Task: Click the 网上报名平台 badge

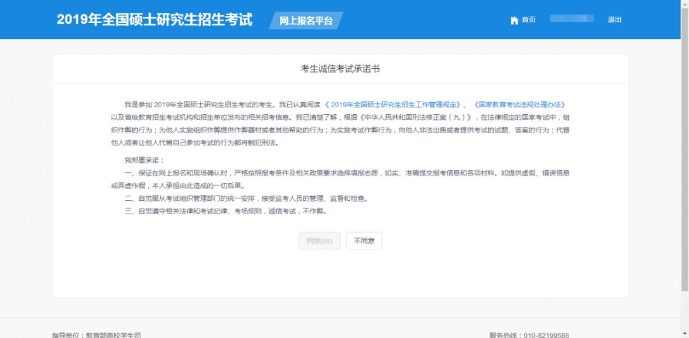Action: [306, 20]
